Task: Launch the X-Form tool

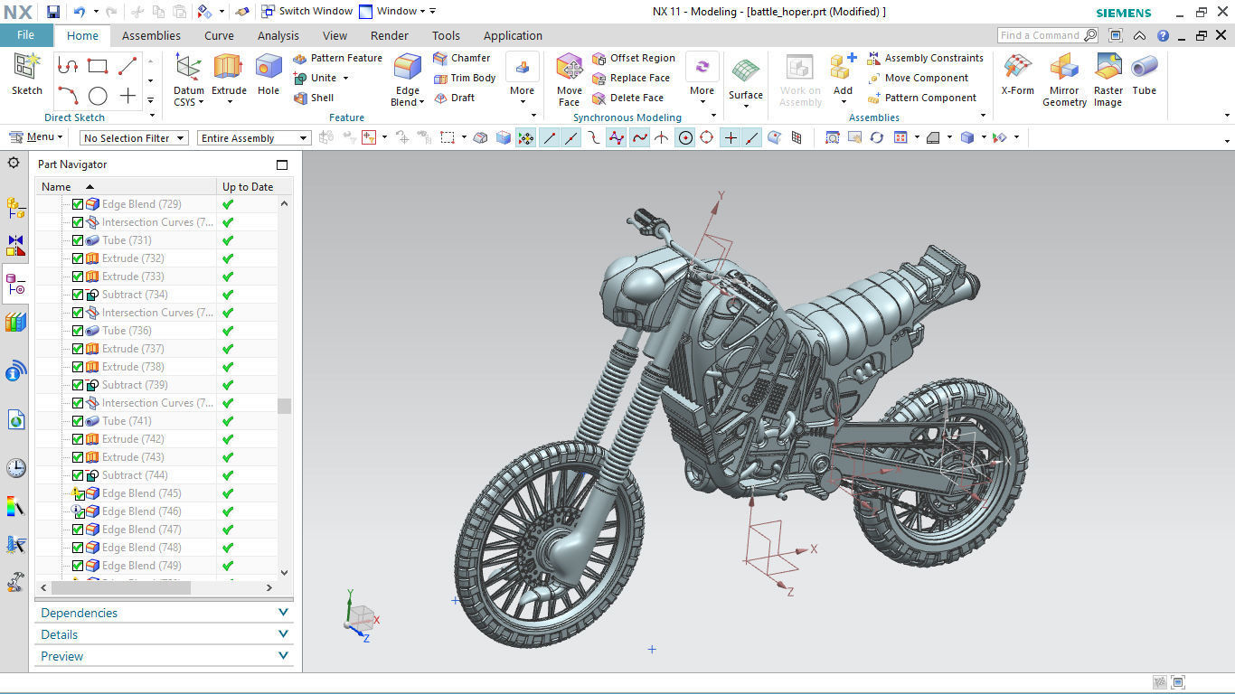Action: pos(1018,74)
